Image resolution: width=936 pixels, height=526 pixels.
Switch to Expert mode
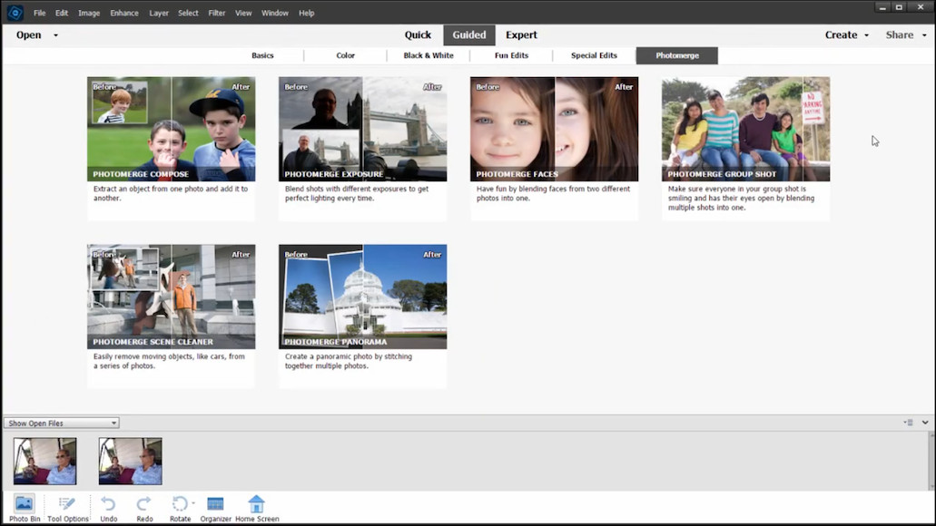pos(521,35)
